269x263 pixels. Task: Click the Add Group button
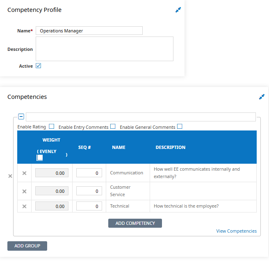[27, 246]
